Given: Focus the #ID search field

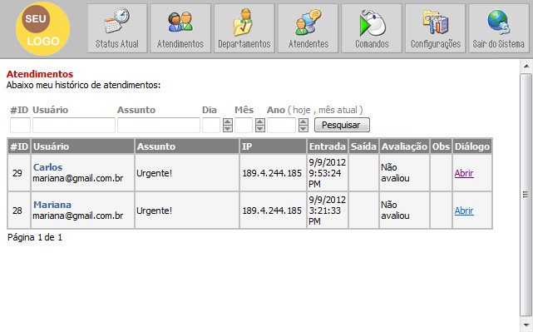Looking at the screenshot, I should click(20, 125).
